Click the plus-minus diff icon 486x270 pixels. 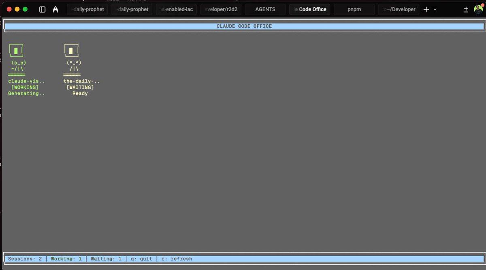[466, 9]
